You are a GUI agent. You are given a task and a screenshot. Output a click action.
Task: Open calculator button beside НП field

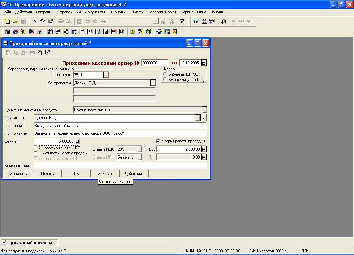[204, 157]
